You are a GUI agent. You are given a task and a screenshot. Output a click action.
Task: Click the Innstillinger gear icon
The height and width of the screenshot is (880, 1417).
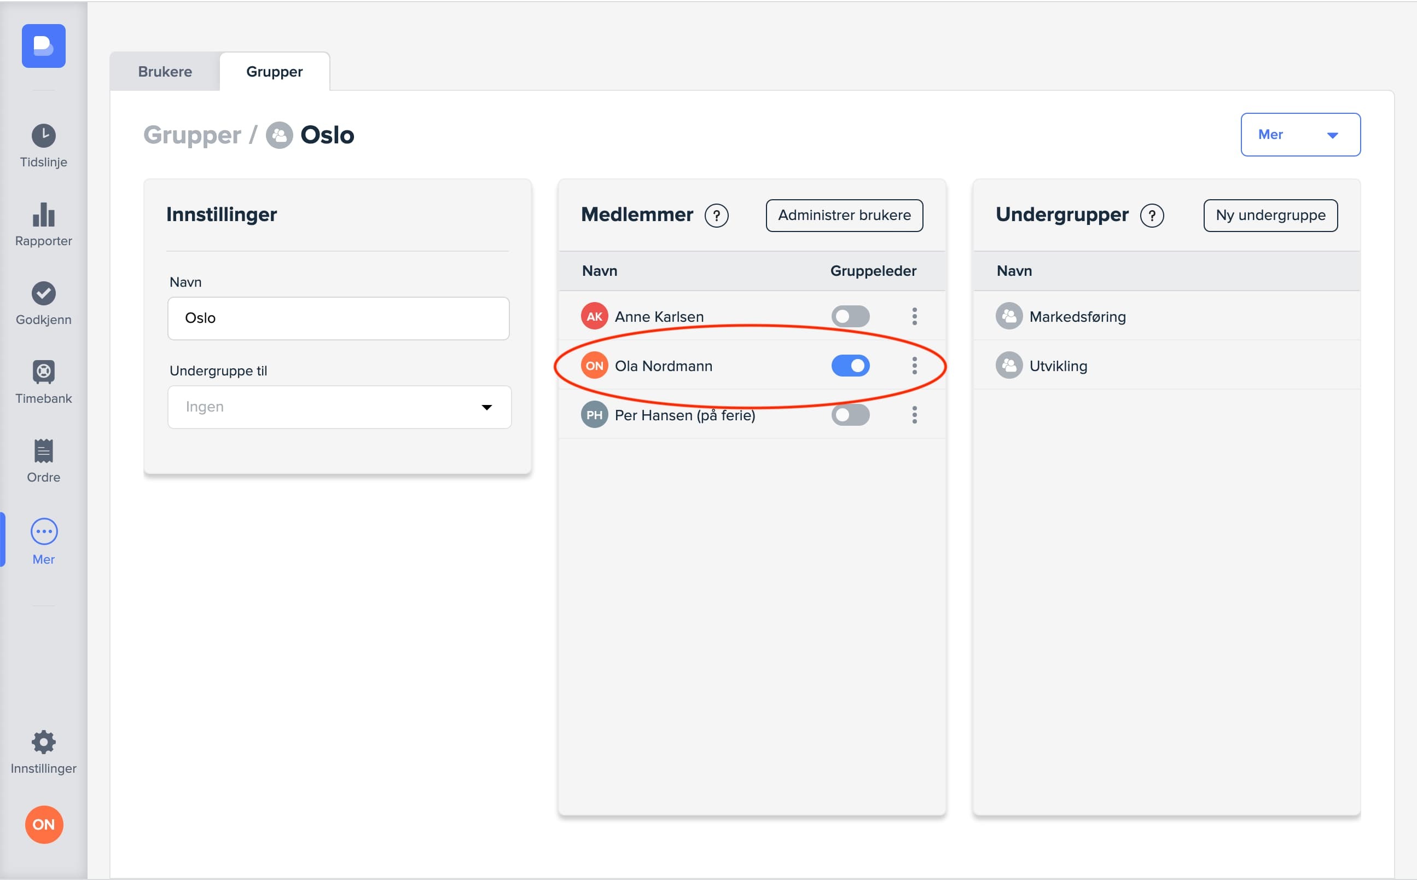(x=44, y=743)
